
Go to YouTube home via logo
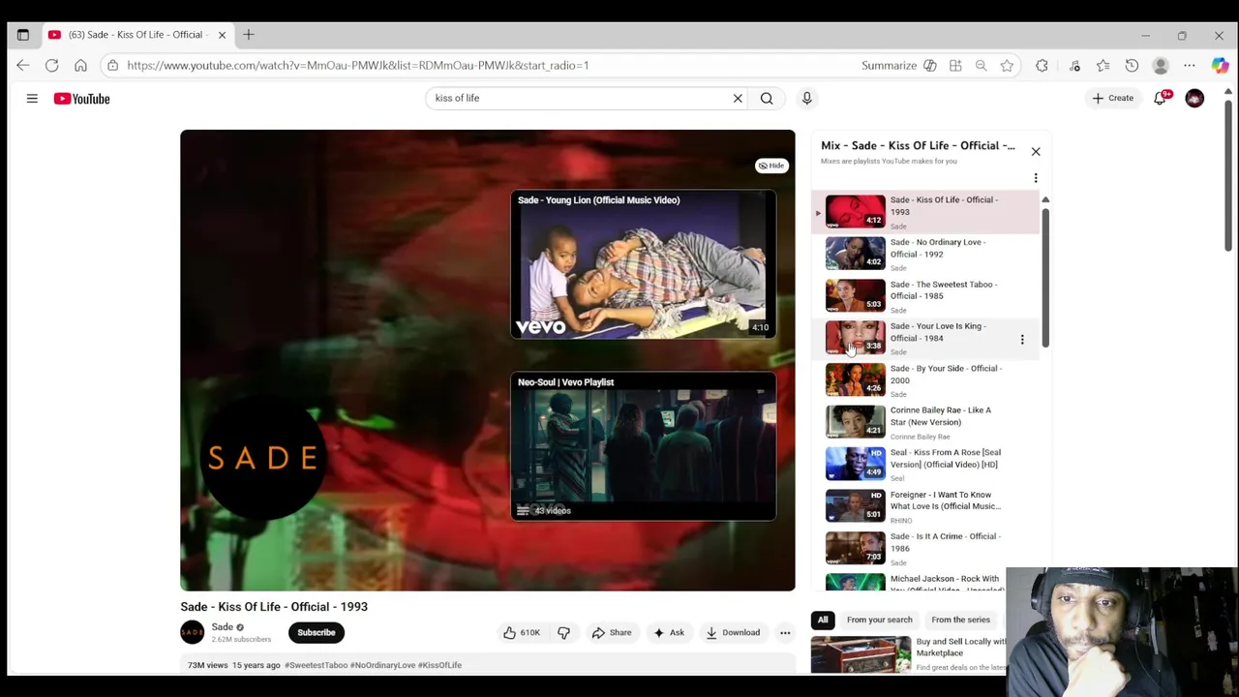[81, 98]
